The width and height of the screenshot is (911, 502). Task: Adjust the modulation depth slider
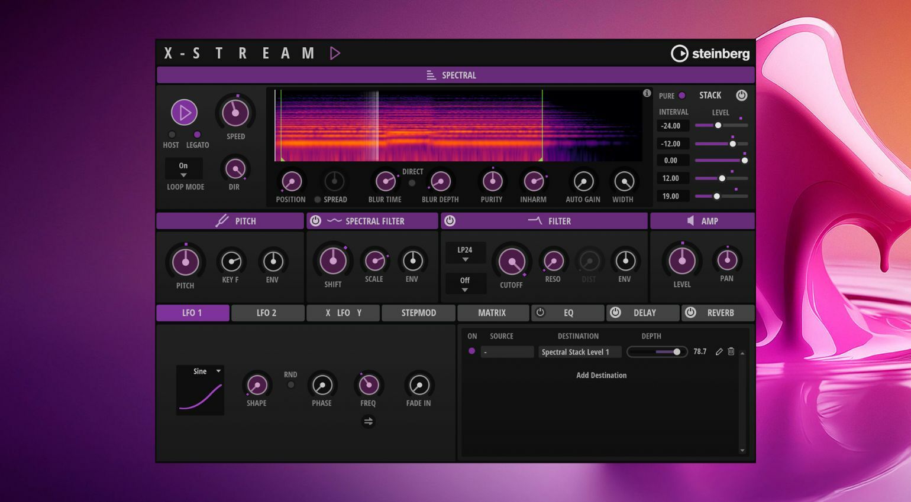pos(657,352)
